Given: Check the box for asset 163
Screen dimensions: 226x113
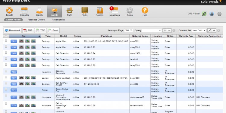Looking at the screenshot, I should click(x=6, y=71).
